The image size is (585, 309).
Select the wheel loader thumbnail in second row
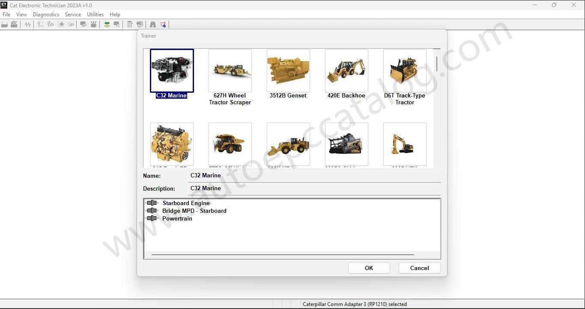[288, 144]
